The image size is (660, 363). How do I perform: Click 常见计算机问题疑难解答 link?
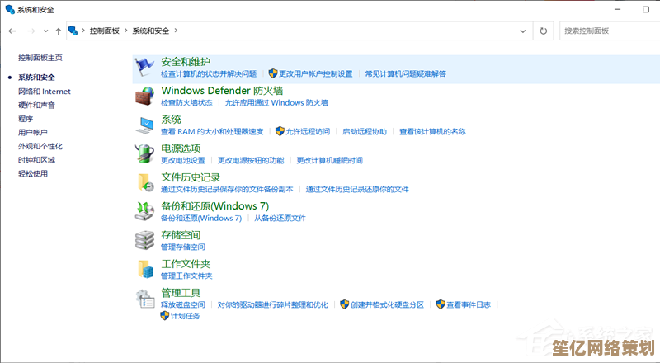click(x=405, y=73)
